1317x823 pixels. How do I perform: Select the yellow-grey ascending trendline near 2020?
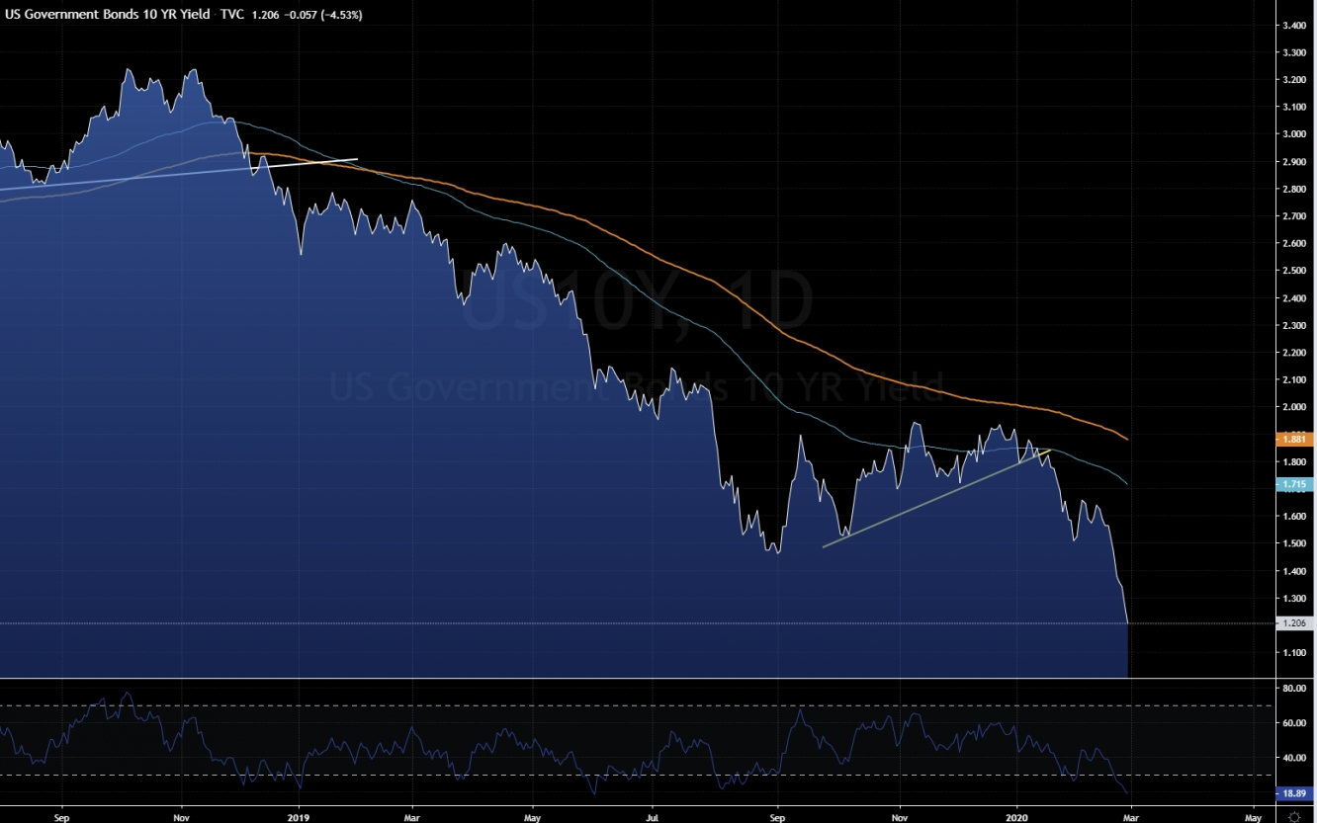[935, 499]
